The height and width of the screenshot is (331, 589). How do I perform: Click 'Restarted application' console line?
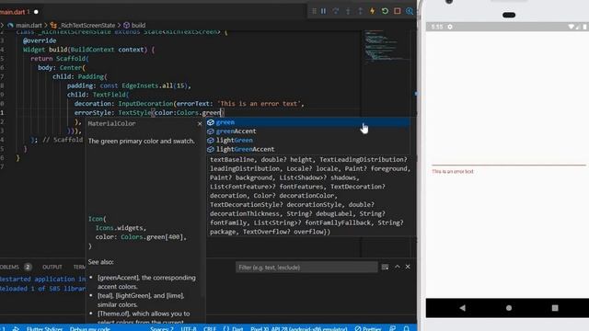[43, 280]
